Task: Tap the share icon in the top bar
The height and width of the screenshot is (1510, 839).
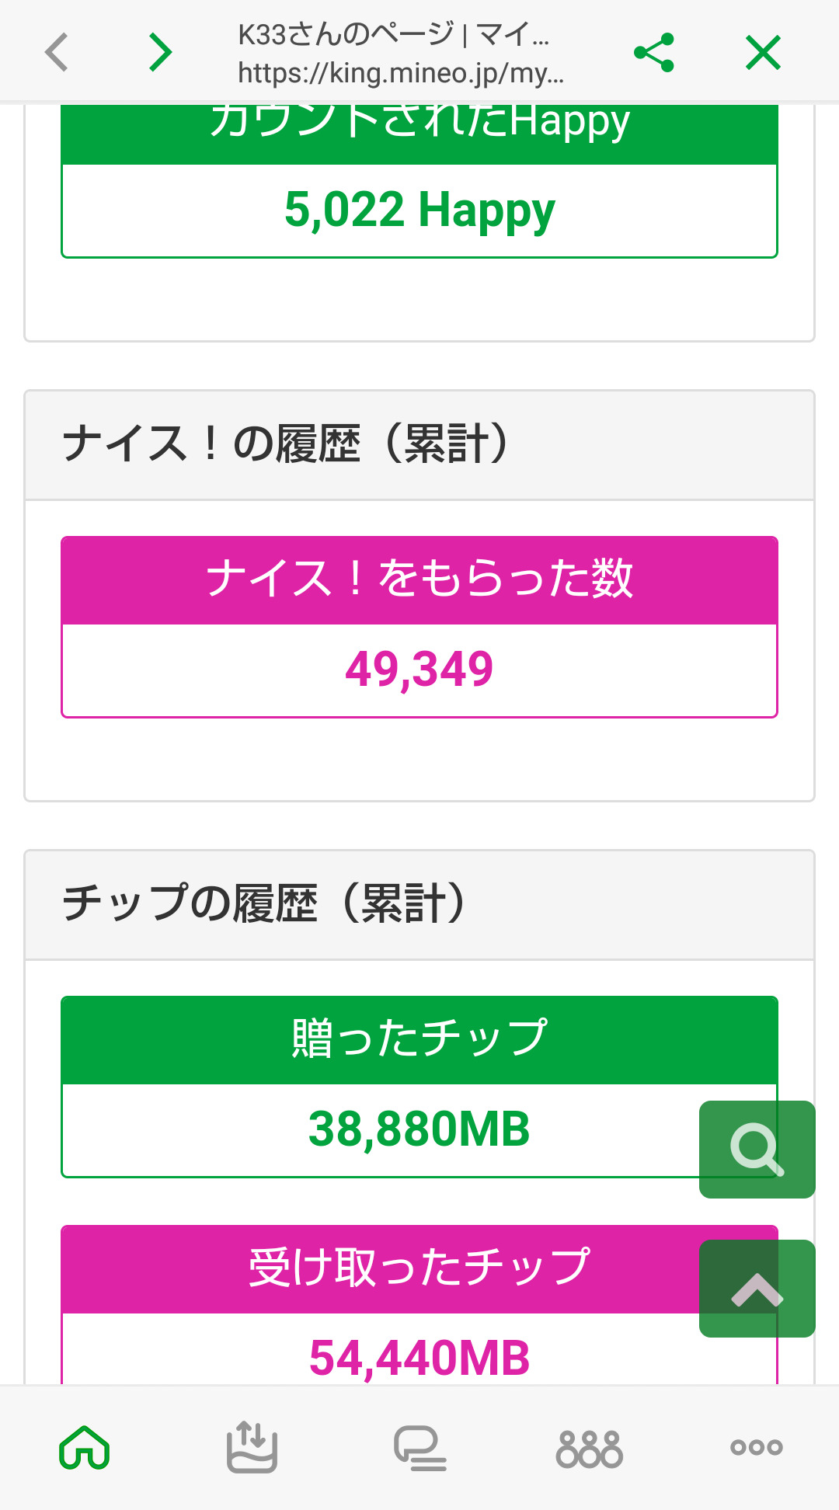Action: point(654,53)
